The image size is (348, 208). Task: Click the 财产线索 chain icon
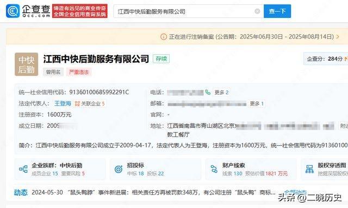tap(214, 169)
